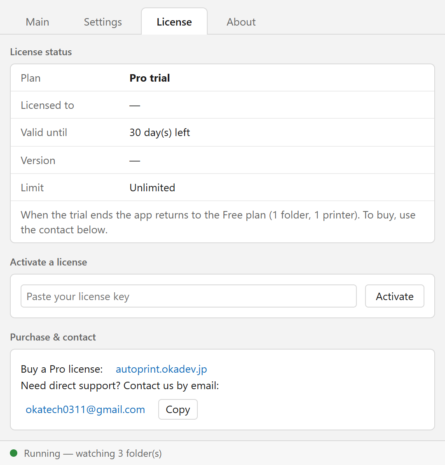Copy the support email address
Image resolution: width=445 pixels, height=465 pixels.
tap(178, 409)
